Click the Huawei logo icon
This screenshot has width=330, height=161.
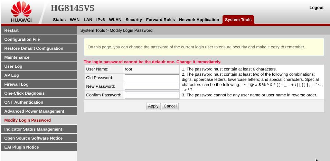21,12
